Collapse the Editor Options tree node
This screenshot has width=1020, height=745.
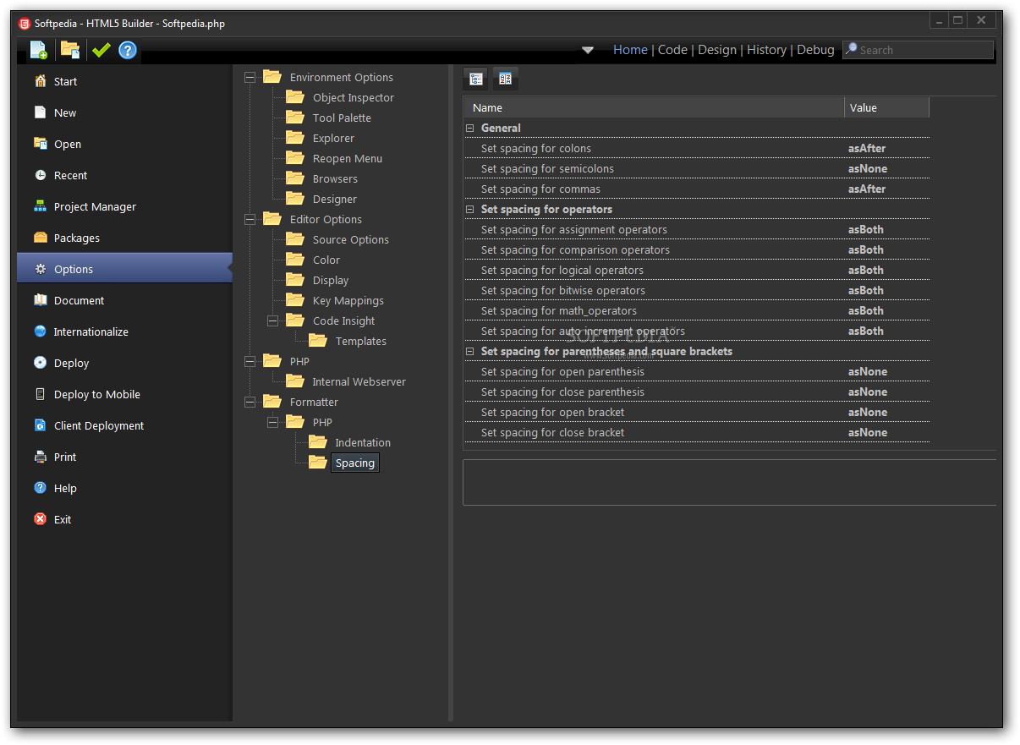[250, 220]
